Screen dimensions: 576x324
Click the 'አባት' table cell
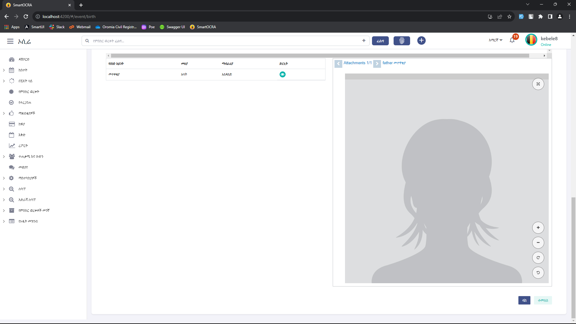click(x=184, y=74)
